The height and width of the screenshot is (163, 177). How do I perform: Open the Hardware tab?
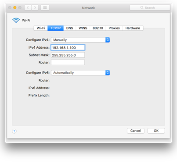coord(133,28)
